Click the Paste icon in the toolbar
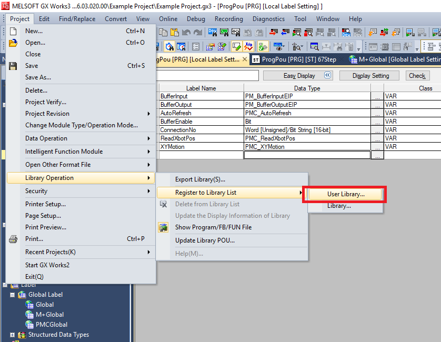Viewport: 441px width, 342px height. click(175, 32)
